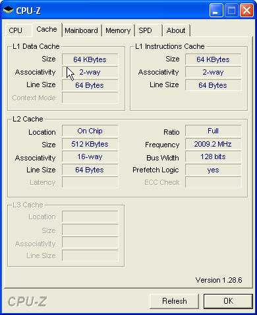
Task: Close the CPU-Z window
Action: (x=246, y=11)
